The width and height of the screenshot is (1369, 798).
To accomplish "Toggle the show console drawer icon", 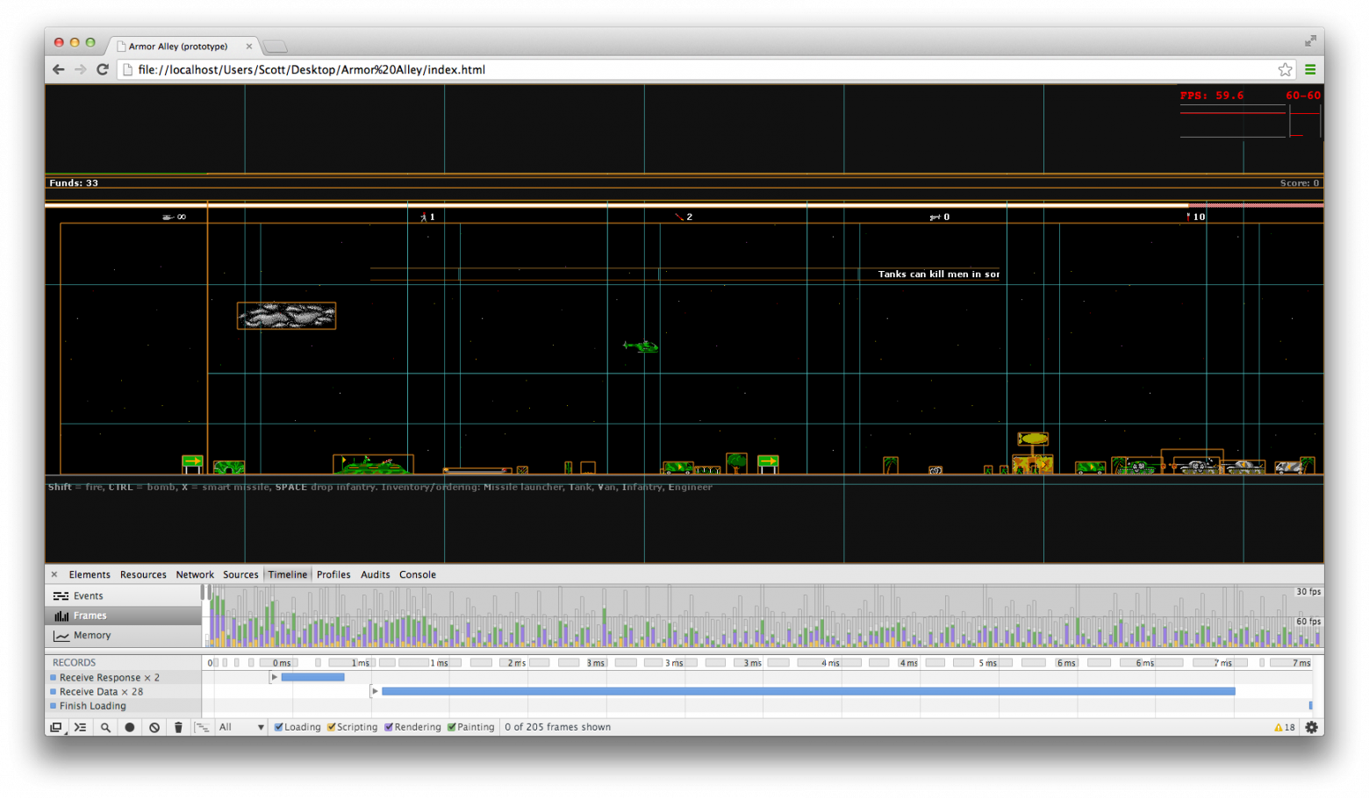I will [80, 727].
